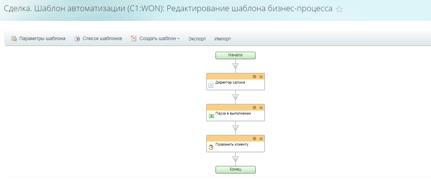Image resolution: width=431 pixels, height=181 pixels.
Task: Delete the Позвонить клиенту block
Action: (261, 139)
